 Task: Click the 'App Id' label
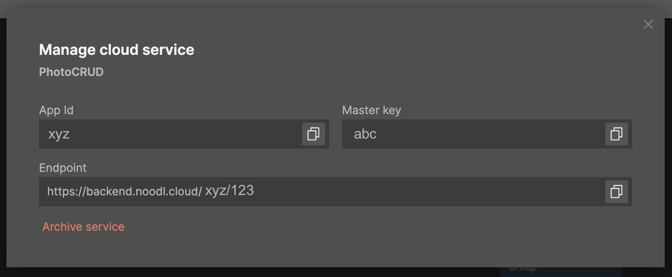[56, 110]
